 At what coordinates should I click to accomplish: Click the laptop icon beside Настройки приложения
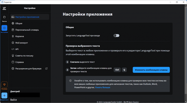13,17
